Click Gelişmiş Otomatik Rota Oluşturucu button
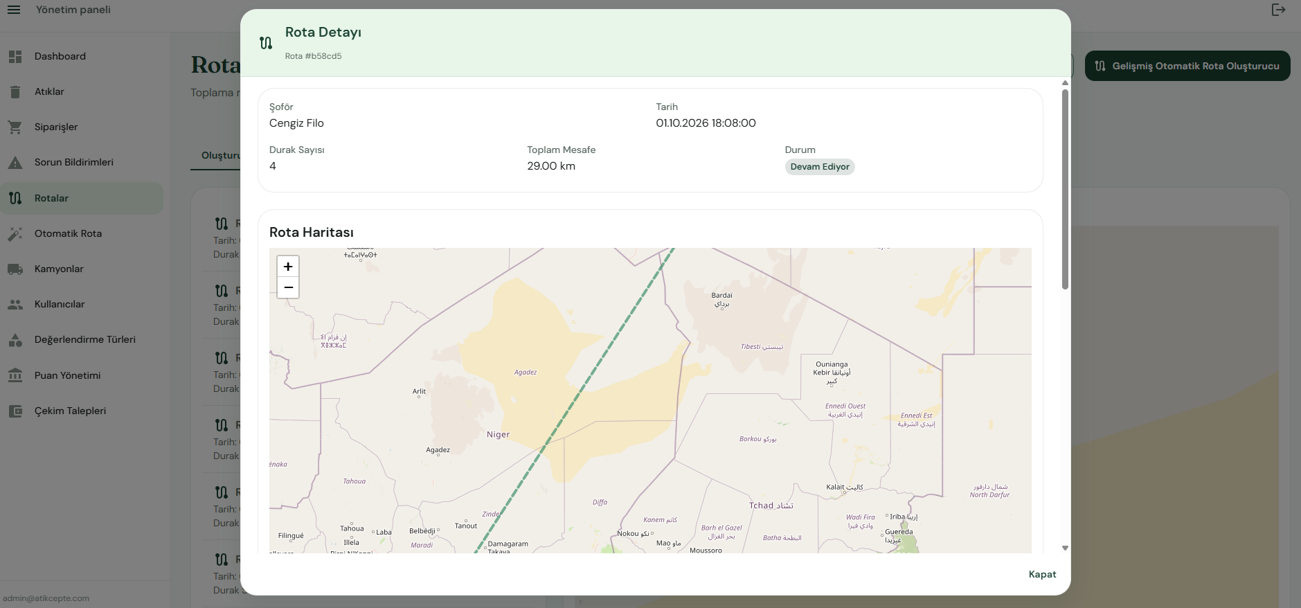The image size is (1301, 608). point(1187,66)
